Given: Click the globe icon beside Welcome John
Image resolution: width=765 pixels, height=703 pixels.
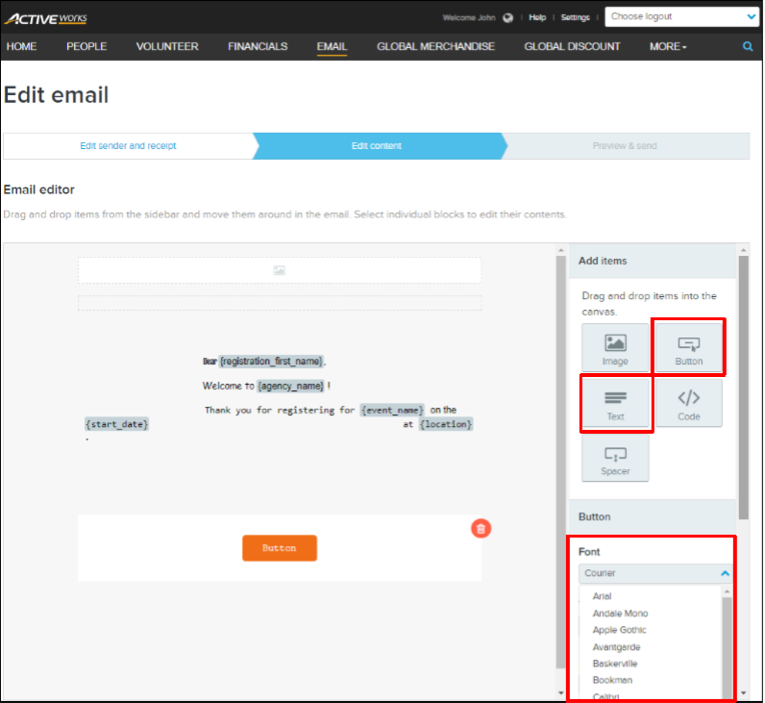Looking at the screenshot, I should [507, 17].
